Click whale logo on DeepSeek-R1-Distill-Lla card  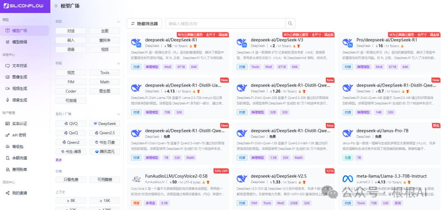[136, 87]
